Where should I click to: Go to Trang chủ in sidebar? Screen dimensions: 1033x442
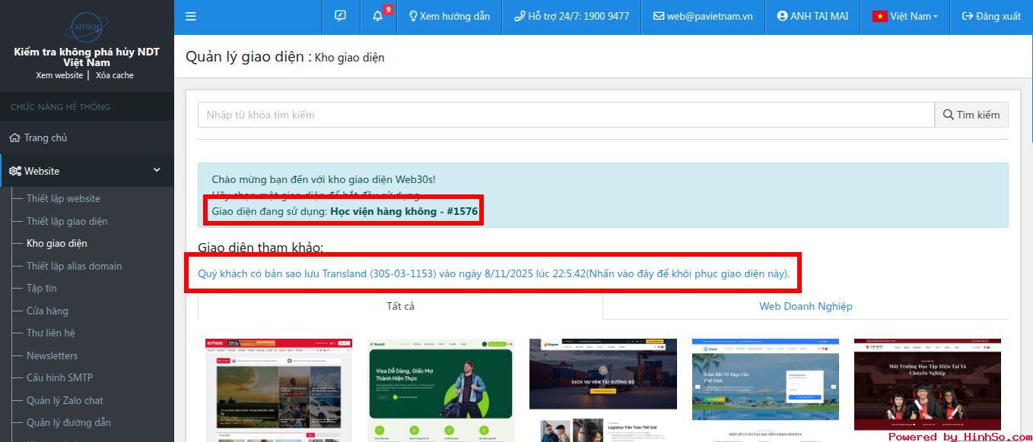pos(46,137)
